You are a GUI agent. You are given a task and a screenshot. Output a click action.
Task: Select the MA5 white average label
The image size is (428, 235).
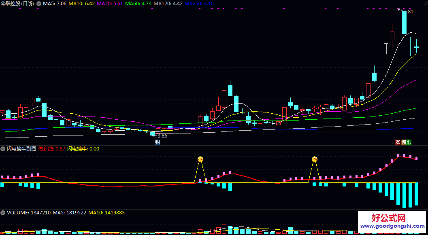pyautogui.click(x=54, y=4)
